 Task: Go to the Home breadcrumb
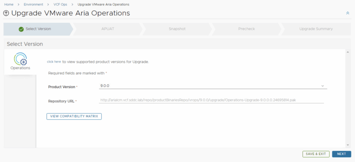click(x=9, y=4)
